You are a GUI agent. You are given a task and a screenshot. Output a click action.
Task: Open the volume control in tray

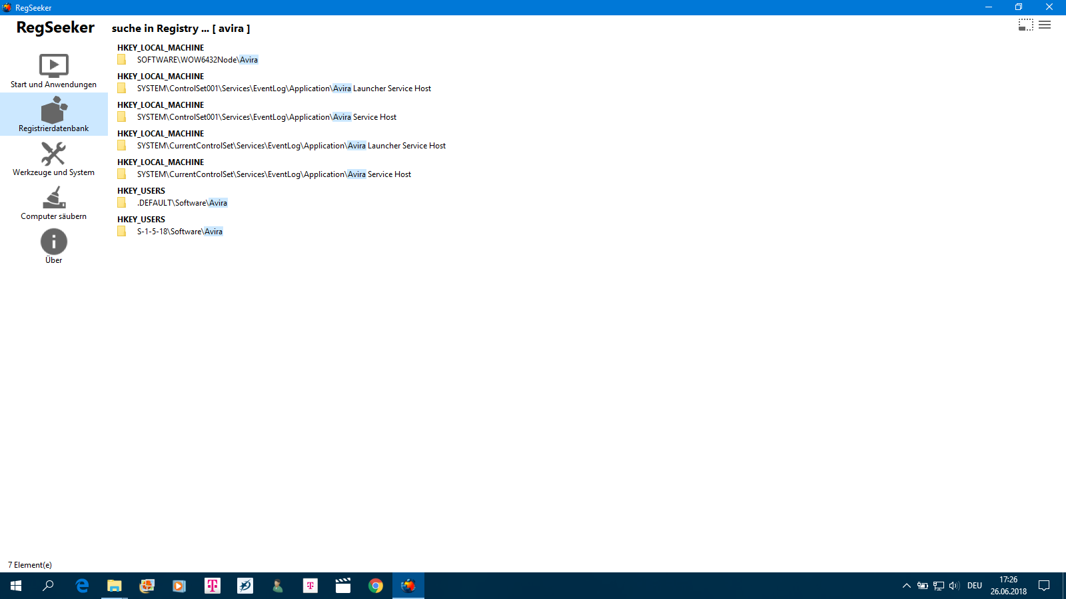[954, 586]
